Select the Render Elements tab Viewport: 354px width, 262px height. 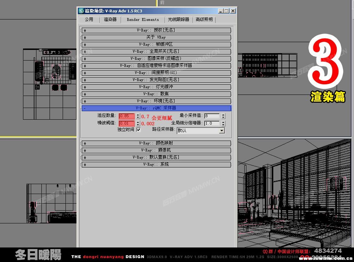[143, 20]
